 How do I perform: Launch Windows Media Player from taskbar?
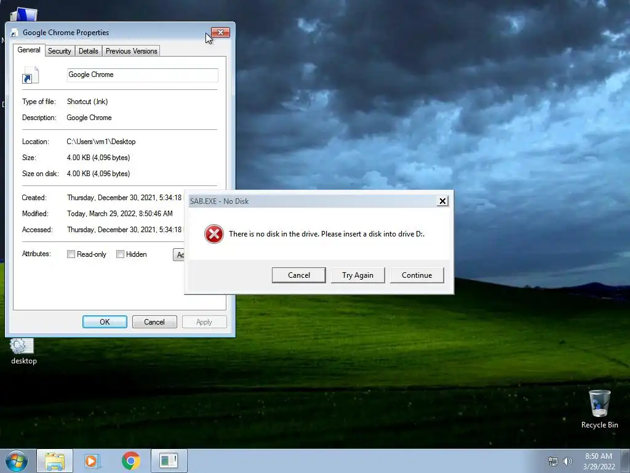92,461
